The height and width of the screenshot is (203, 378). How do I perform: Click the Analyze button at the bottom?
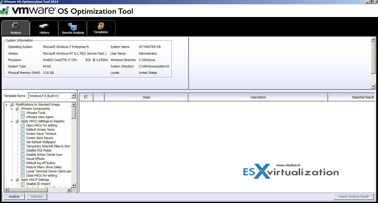(14, 197)
